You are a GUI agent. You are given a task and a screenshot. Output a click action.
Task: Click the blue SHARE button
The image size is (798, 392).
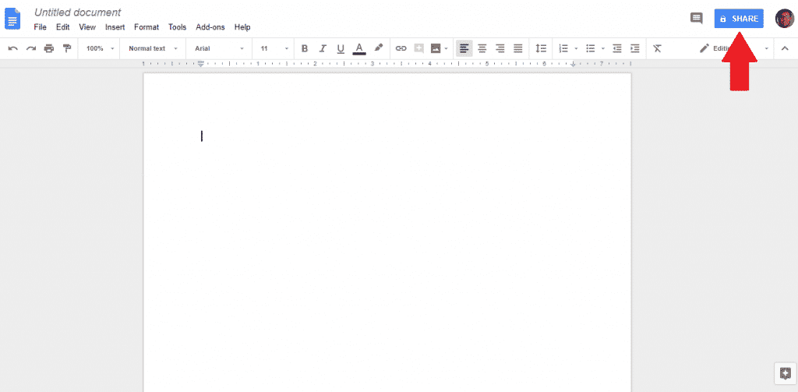(739, 19)
